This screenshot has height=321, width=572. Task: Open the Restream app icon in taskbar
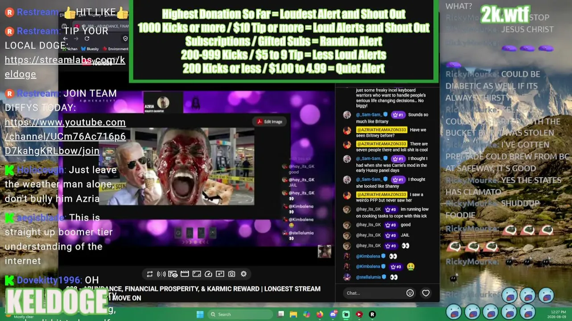(372, 314)
